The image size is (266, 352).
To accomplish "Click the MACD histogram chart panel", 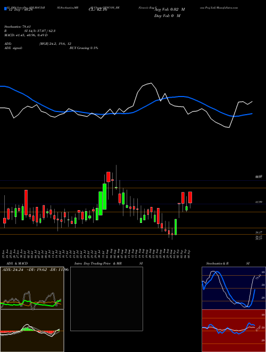I will (32, 331).
